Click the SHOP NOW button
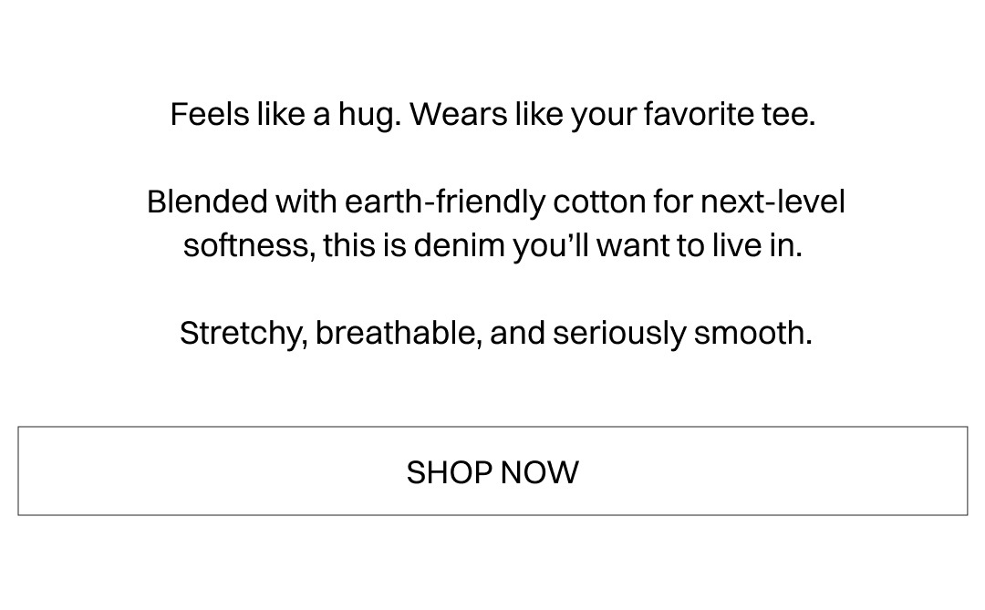 point(493,471)
